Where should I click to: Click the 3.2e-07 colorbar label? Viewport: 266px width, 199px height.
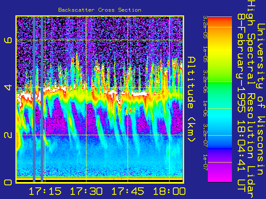tap(205, 136)
